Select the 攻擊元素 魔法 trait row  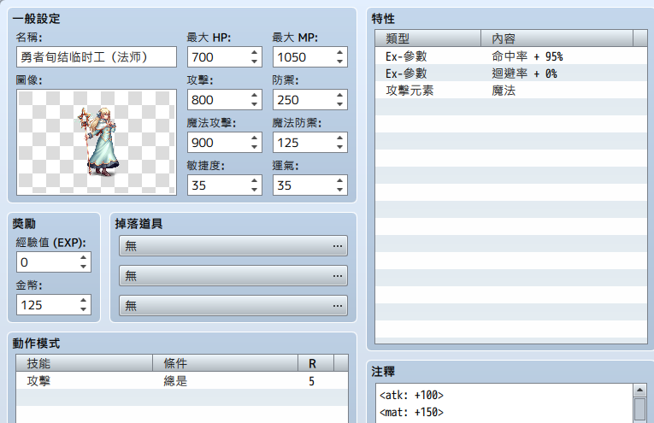(511, 91)
